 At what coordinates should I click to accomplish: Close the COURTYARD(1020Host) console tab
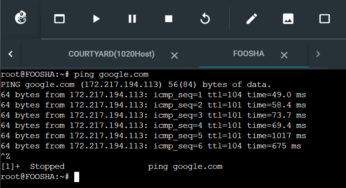174,56
